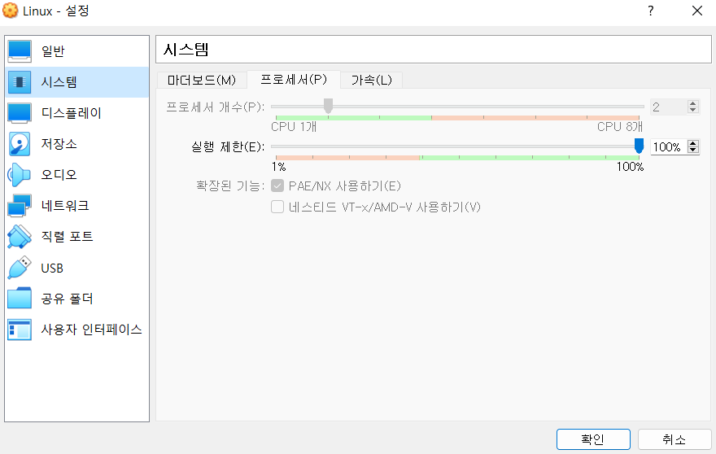Click the 실행 제한(E): label
Screen dimensions: 716x454
click(228, 146)
